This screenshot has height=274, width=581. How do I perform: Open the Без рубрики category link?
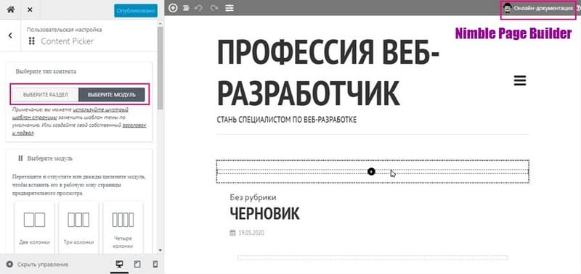coord(253,197)
